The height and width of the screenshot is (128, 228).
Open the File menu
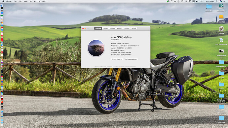pyautogui.click(x=15, y=1)
